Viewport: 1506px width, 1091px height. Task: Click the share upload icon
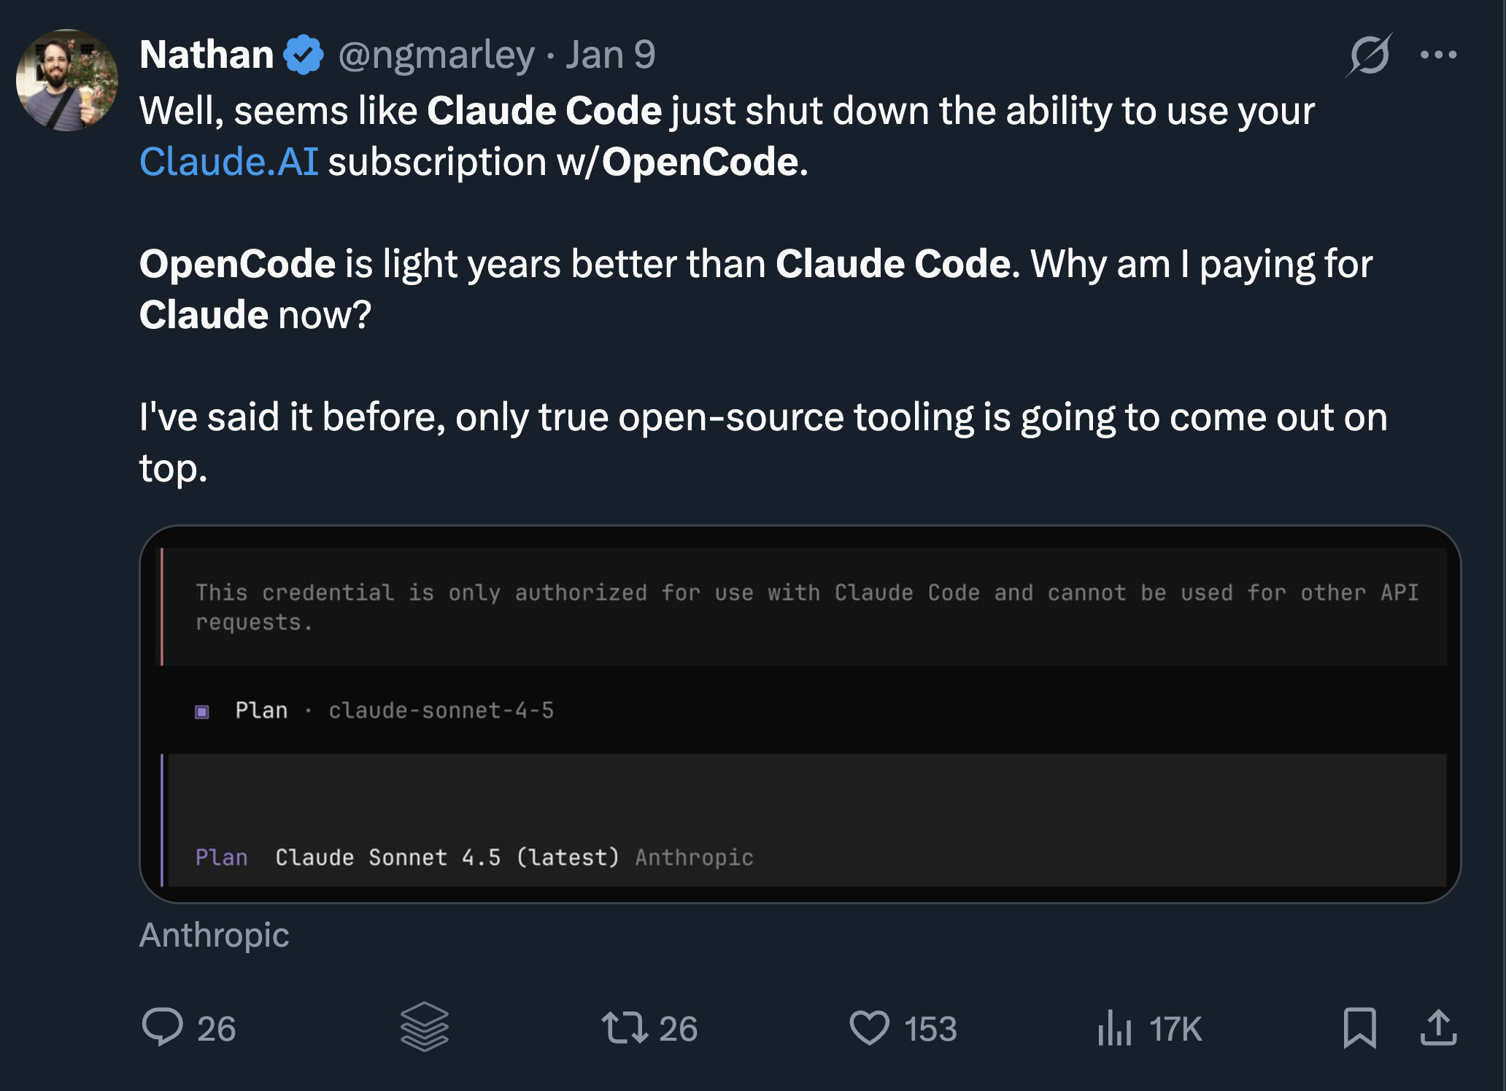[x=1438, y=1028]
